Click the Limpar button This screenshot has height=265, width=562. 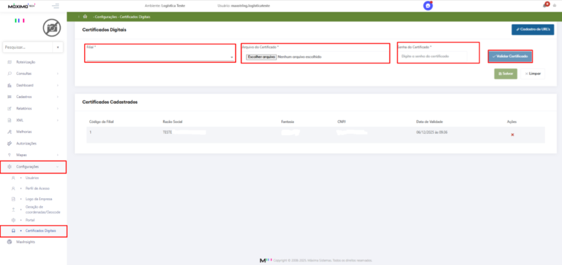pyautogui.click(x=533, y=74)
